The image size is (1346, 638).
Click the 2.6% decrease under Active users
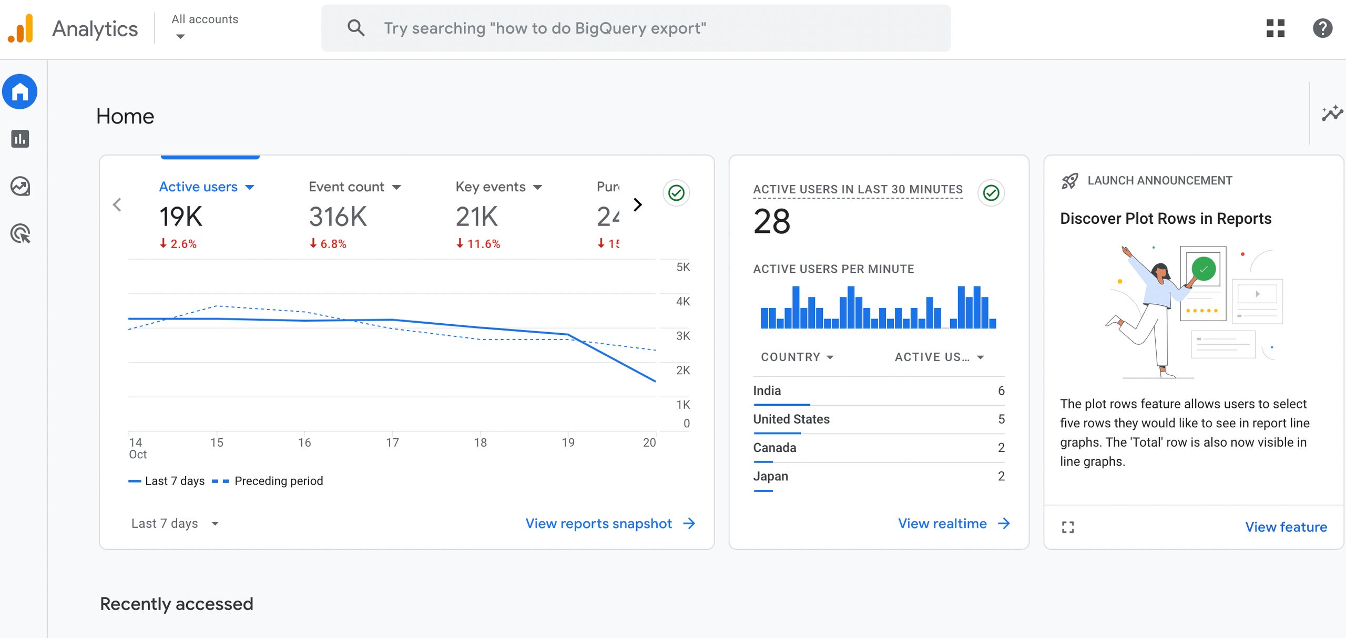point(178,244)
